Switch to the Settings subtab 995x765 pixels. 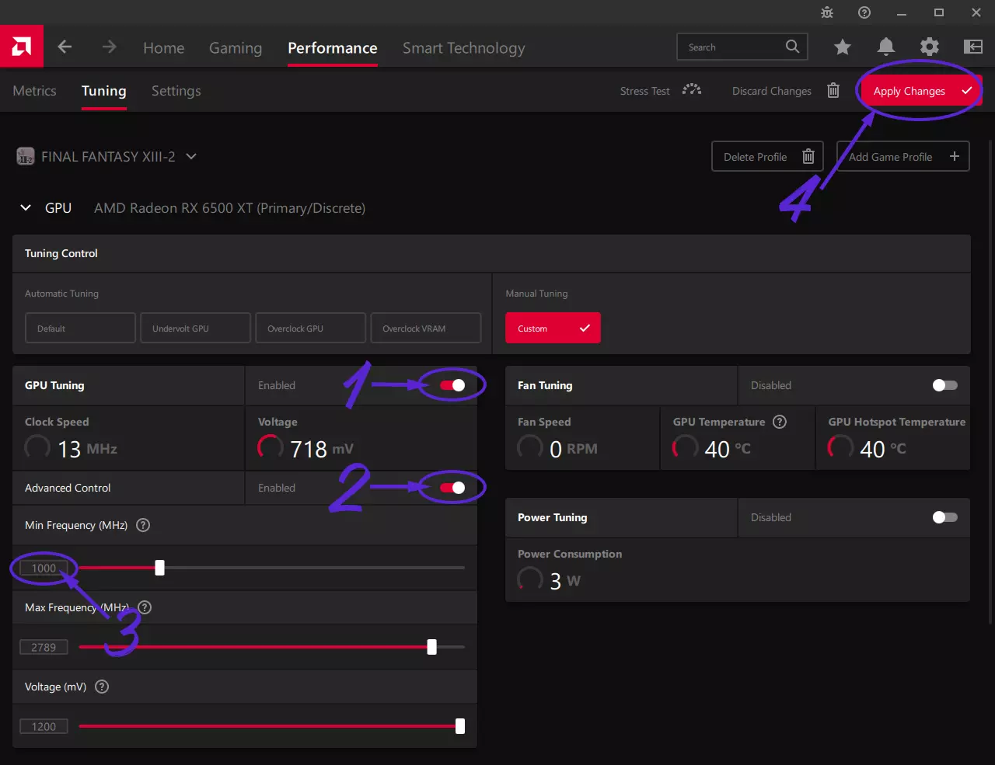pos(176,91)
